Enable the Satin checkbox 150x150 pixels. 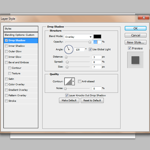pos(6,79)
